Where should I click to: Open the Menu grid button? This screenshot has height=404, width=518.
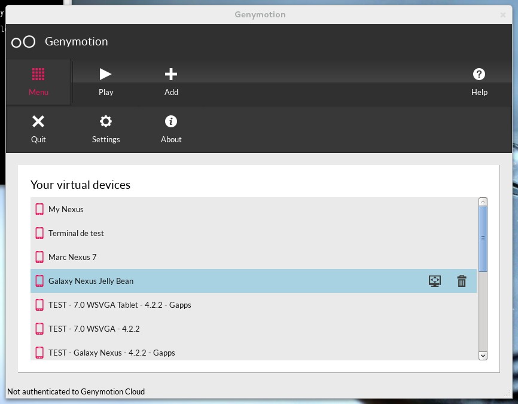click(x=38, y=82)
